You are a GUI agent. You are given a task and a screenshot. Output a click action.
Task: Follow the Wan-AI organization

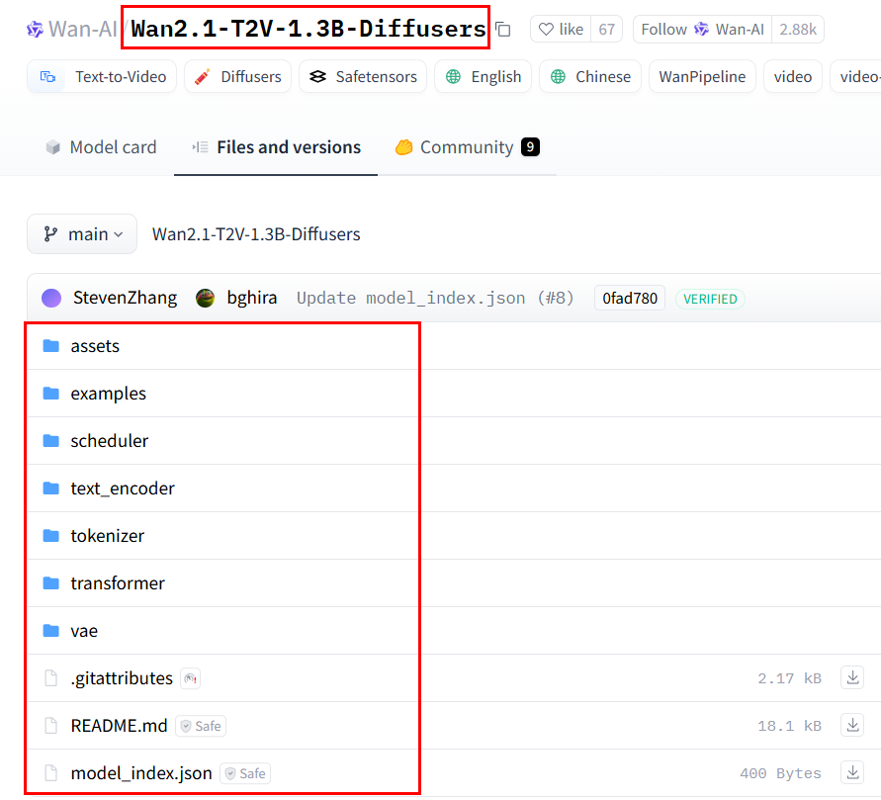[x=702, y=30]
